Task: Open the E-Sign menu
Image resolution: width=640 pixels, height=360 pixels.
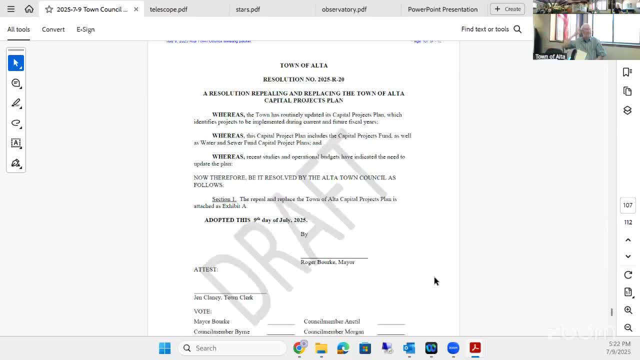Action: tap(85, 29)
